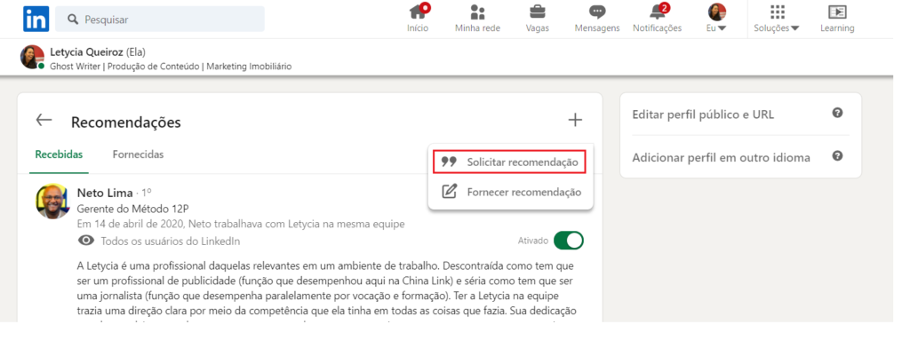Switch to the Fornecidas tab
This screenshot has width=910, height=364.
pyautogui.click(x=138, y=154)
